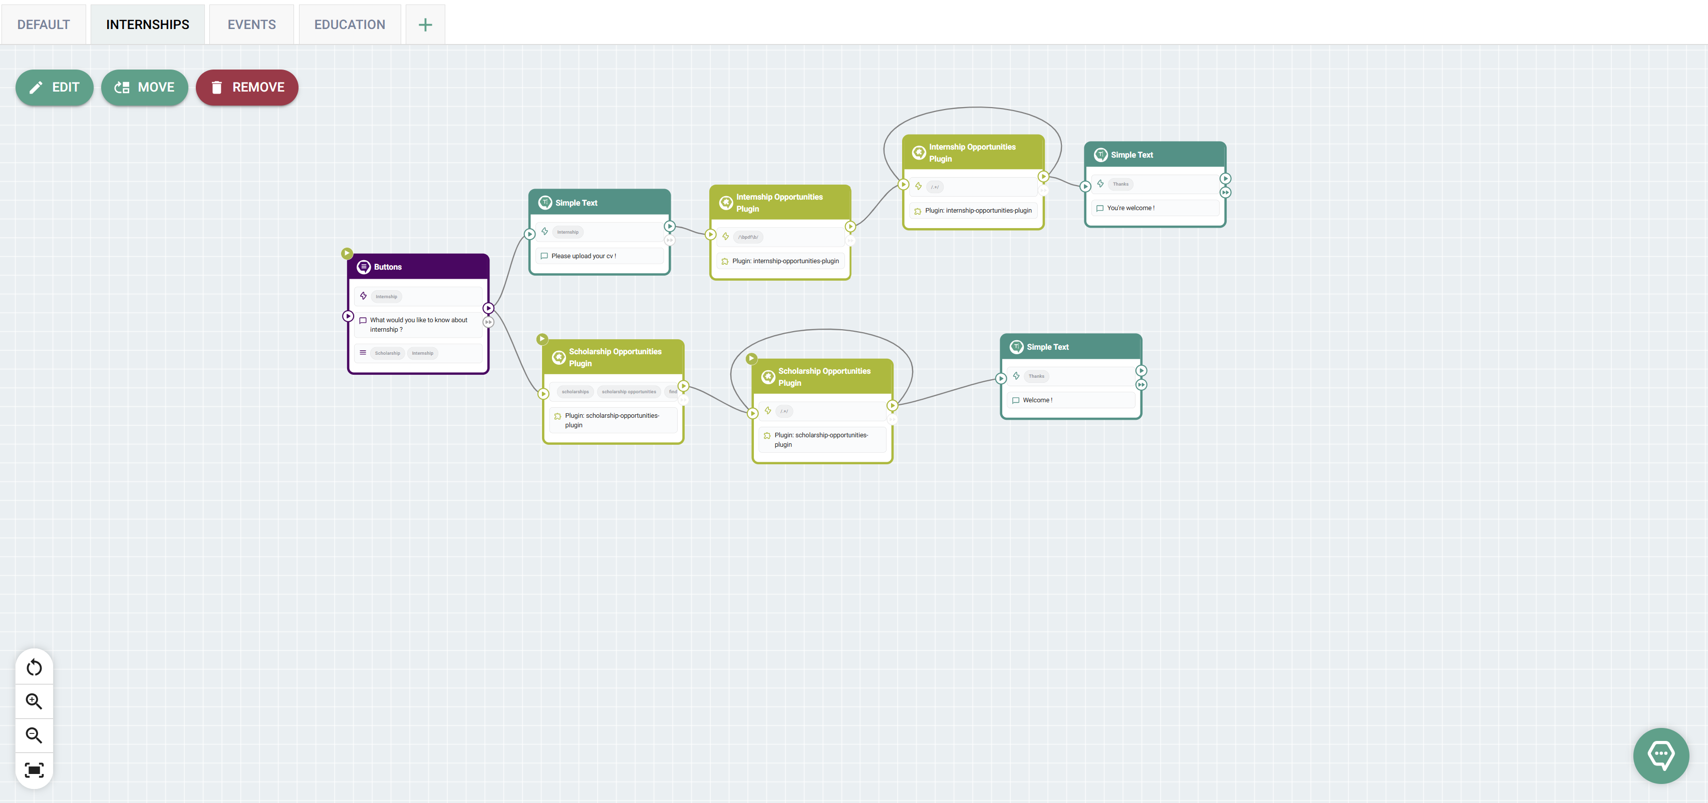Zoom out of the flow canvas
This screenshot has height=803, width=1708.
34,735
